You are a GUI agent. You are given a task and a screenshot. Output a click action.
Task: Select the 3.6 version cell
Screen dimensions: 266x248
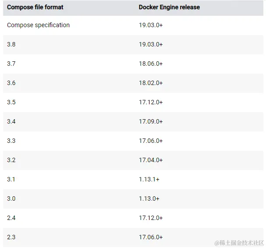click(x=11, y=83)
